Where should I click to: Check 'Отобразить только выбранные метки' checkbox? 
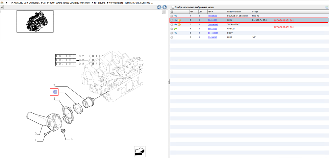pyautogui.click(x=173, y=7)
